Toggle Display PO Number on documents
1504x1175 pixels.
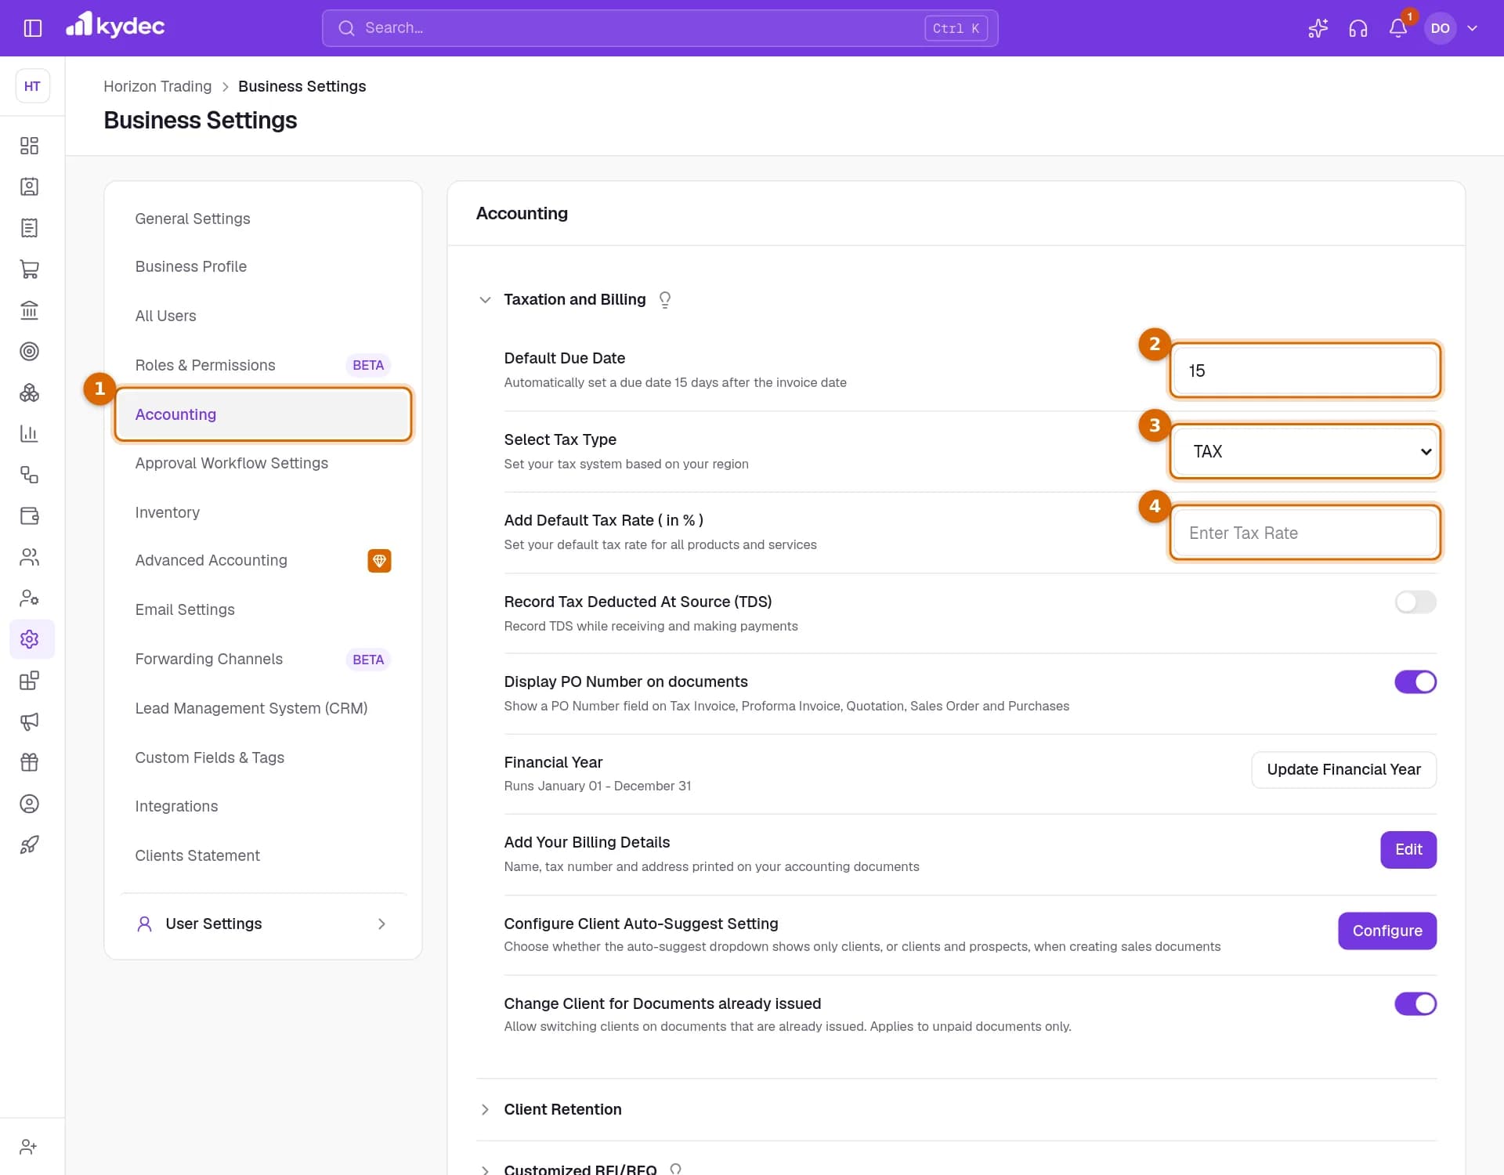tap(1415, 681)
